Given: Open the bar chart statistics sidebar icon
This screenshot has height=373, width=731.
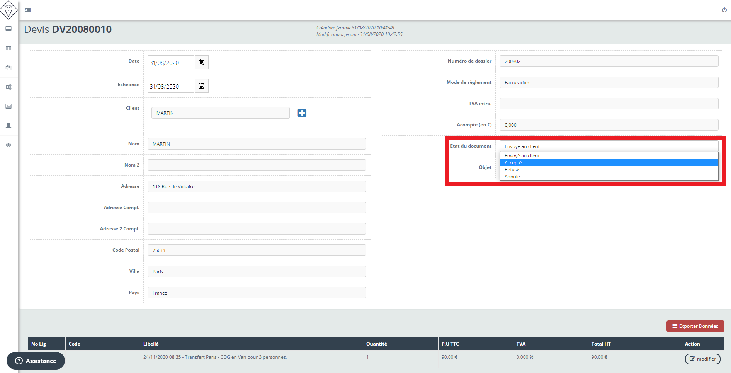Looking at the screenshot, I should pos(8,106).
